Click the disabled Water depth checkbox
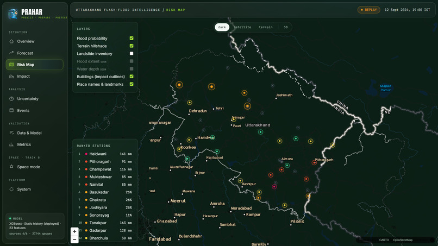 point(132,68)
